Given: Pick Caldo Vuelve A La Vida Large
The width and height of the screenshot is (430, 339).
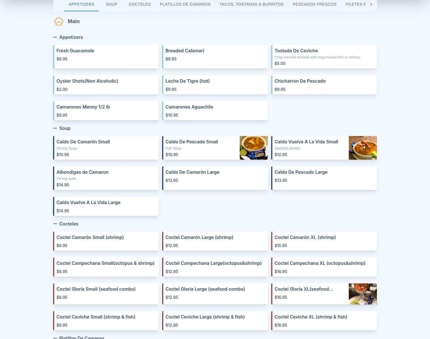Looking at the screenshot, I should 106,206.
